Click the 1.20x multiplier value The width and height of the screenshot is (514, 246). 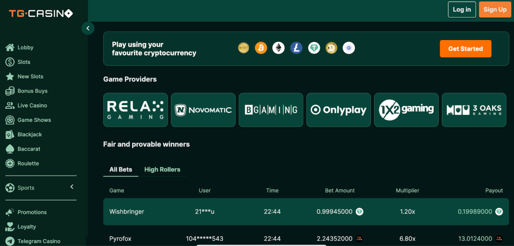[x=408, y=211]
